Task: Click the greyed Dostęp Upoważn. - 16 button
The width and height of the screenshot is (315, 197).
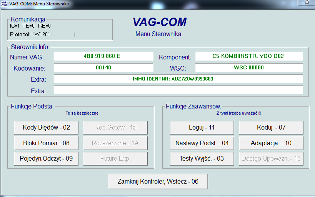Action: pos(271,159)
